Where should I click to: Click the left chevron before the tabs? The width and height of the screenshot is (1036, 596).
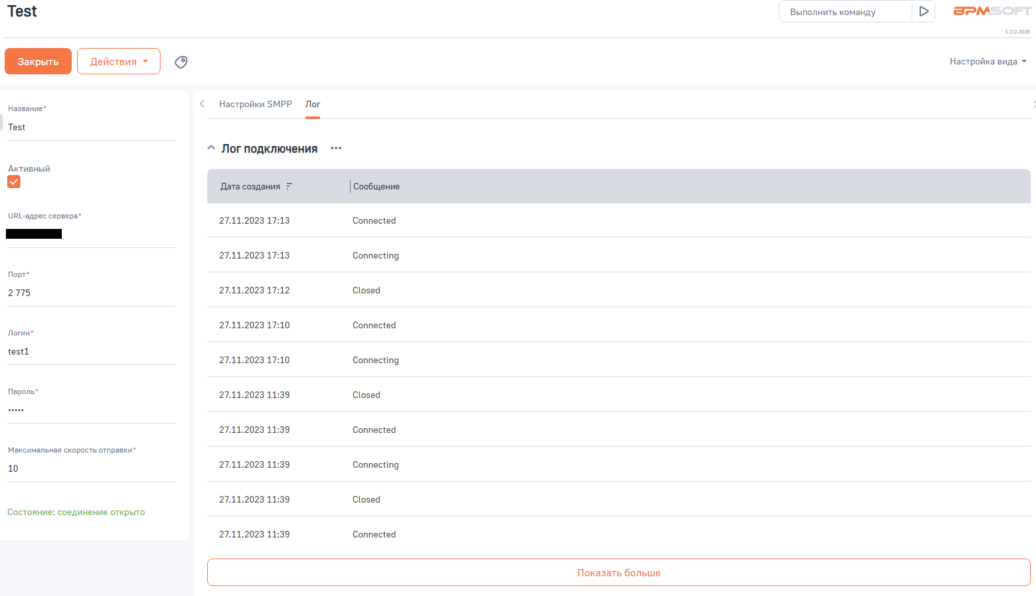click(x=202, y=104)
